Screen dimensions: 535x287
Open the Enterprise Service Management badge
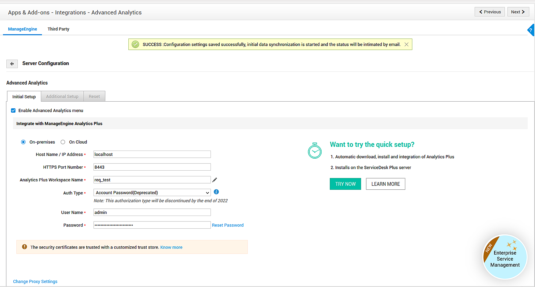[x=505, y=257]
